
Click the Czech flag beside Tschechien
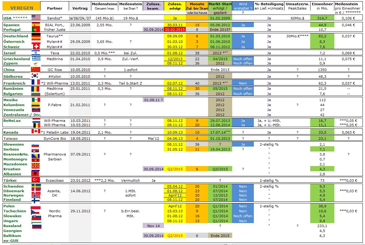36,212
